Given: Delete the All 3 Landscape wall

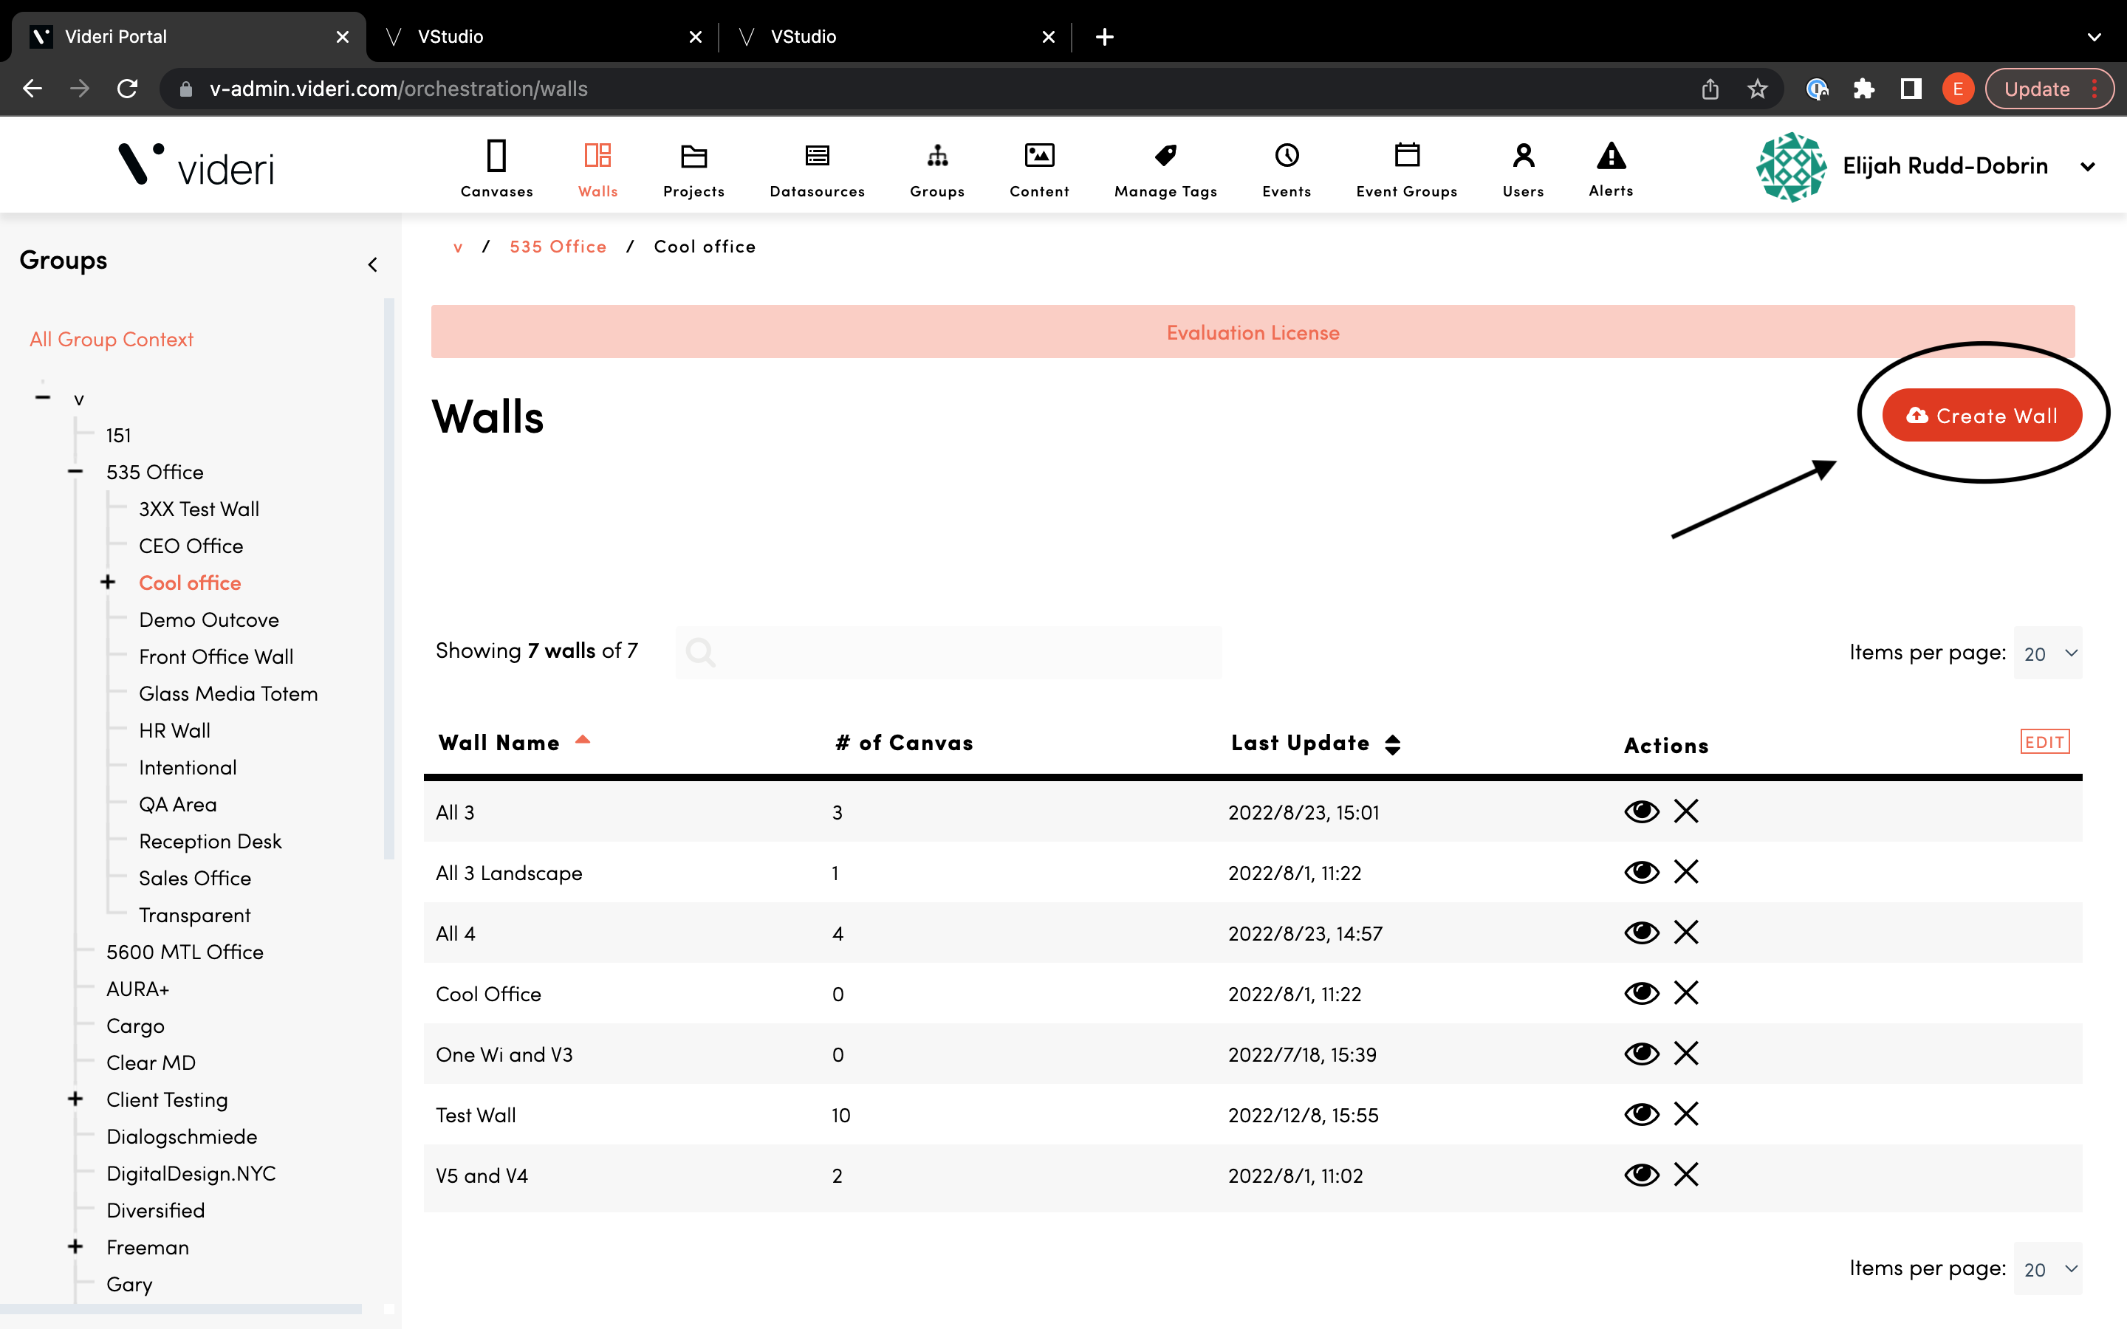Looking at the screenshot, I should 1686,871.
